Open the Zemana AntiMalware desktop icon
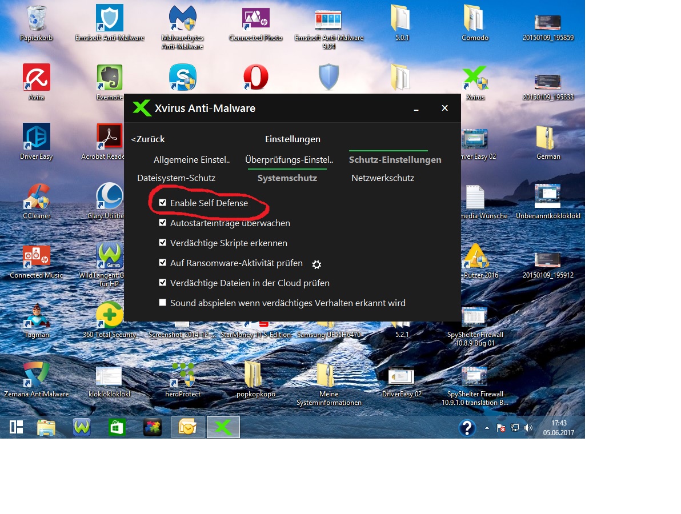Image resolution: width=681 pixels, height=514 pixels. click(37, 374)
